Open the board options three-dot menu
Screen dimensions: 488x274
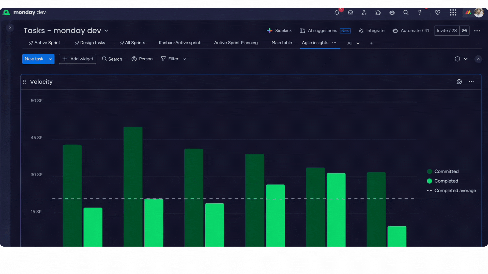pos(477,31)
